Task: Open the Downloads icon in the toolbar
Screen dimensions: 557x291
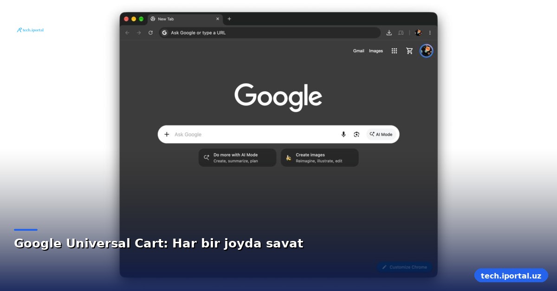Action: pyautogui.click(x=389, y=33)
